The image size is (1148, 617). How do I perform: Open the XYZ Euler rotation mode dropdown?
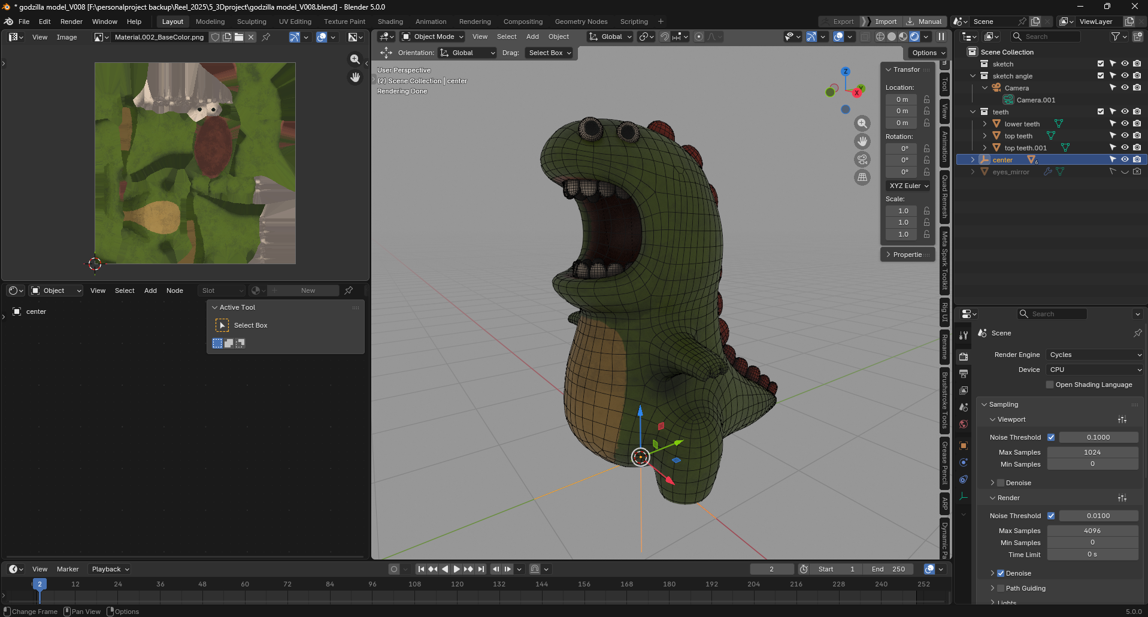[x=908, y=186]
